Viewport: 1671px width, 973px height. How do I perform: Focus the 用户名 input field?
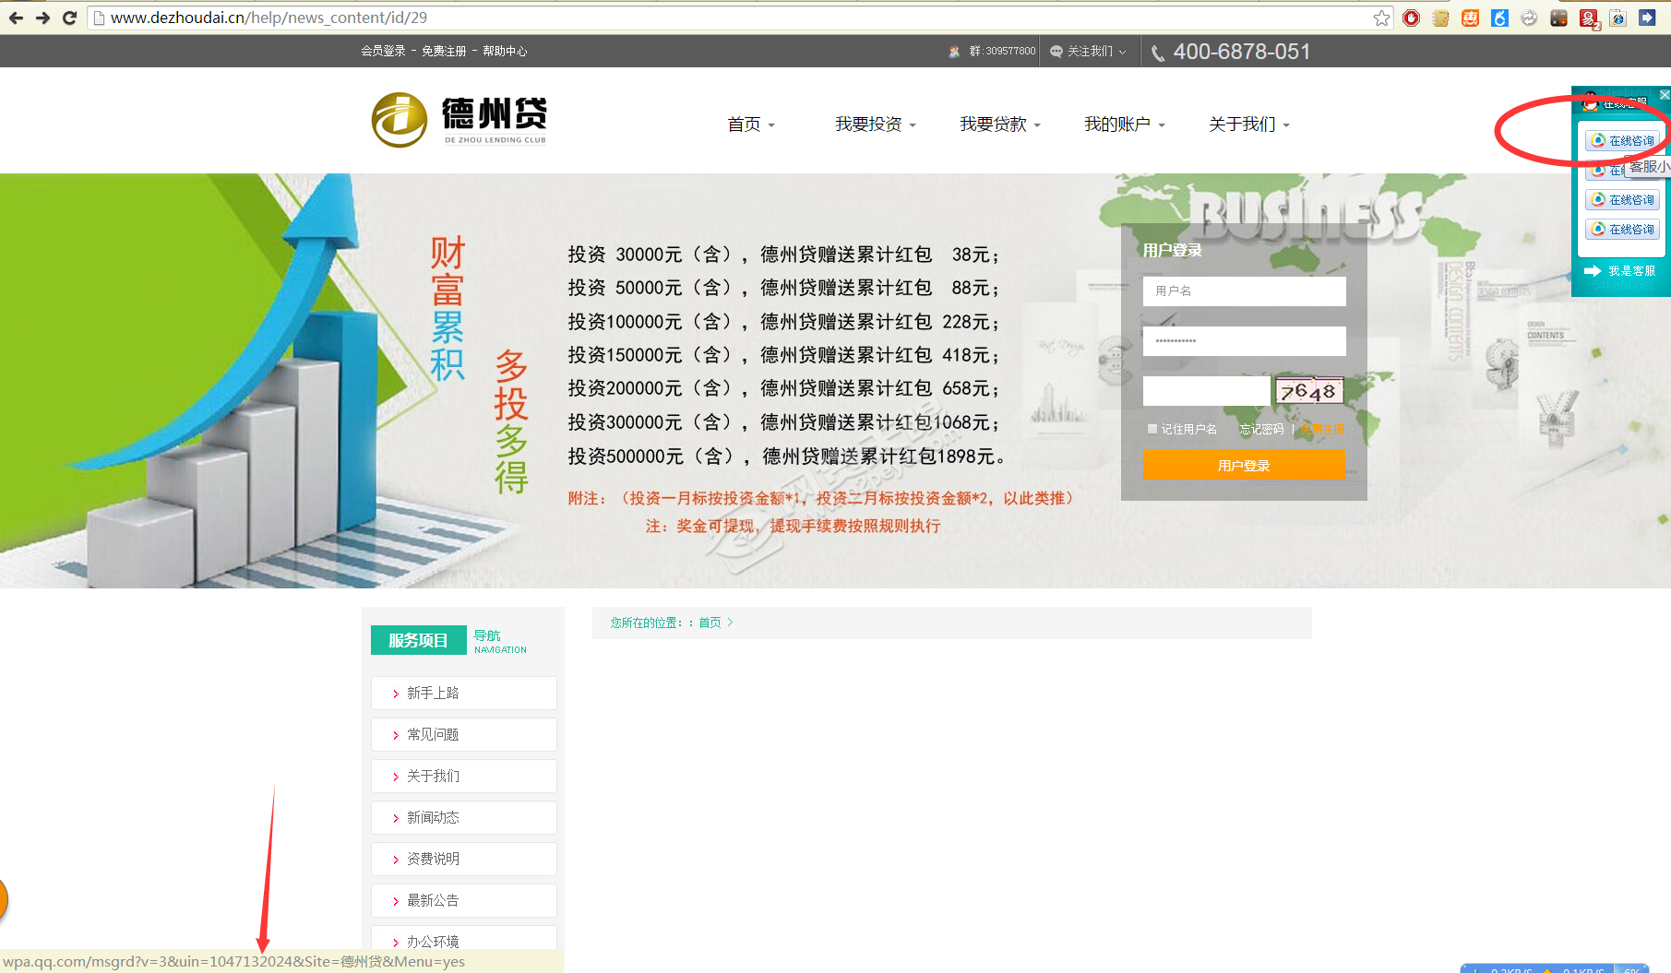point(1244,291)
